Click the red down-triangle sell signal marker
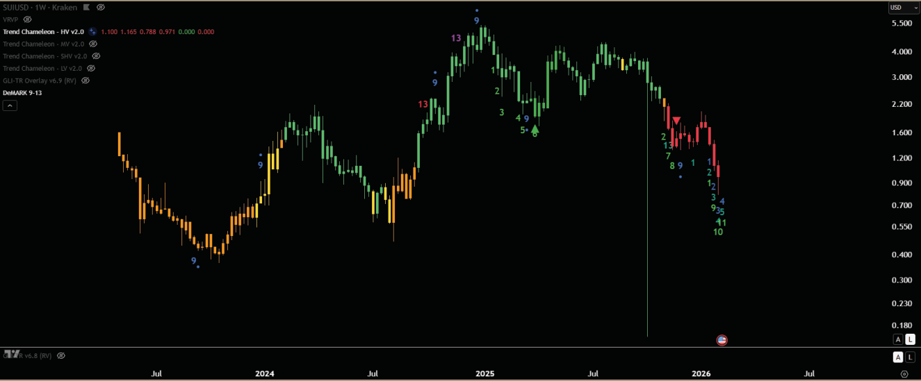The height and width of the screenshot is (381, 921). coord(676,121)
